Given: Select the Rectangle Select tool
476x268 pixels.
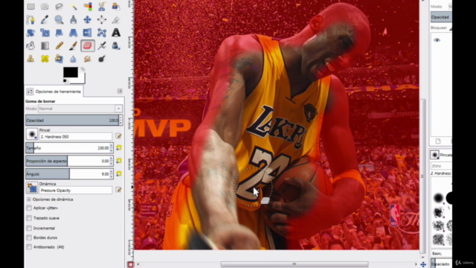Looking at the screenshot, I should pyautogui.click(x=30, y=7).
